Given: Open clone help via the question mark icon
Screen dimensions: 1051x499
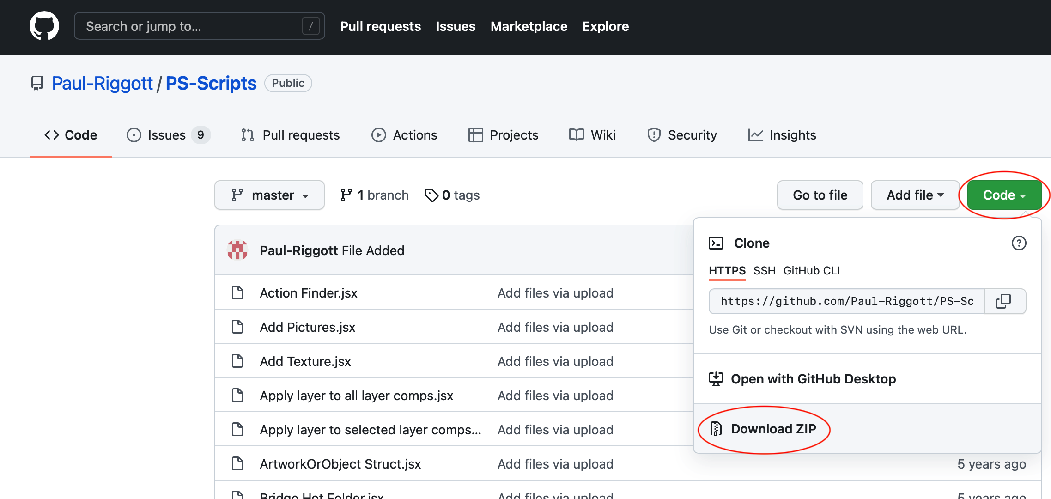Looking at the screenshot, I should point(1019,243).
